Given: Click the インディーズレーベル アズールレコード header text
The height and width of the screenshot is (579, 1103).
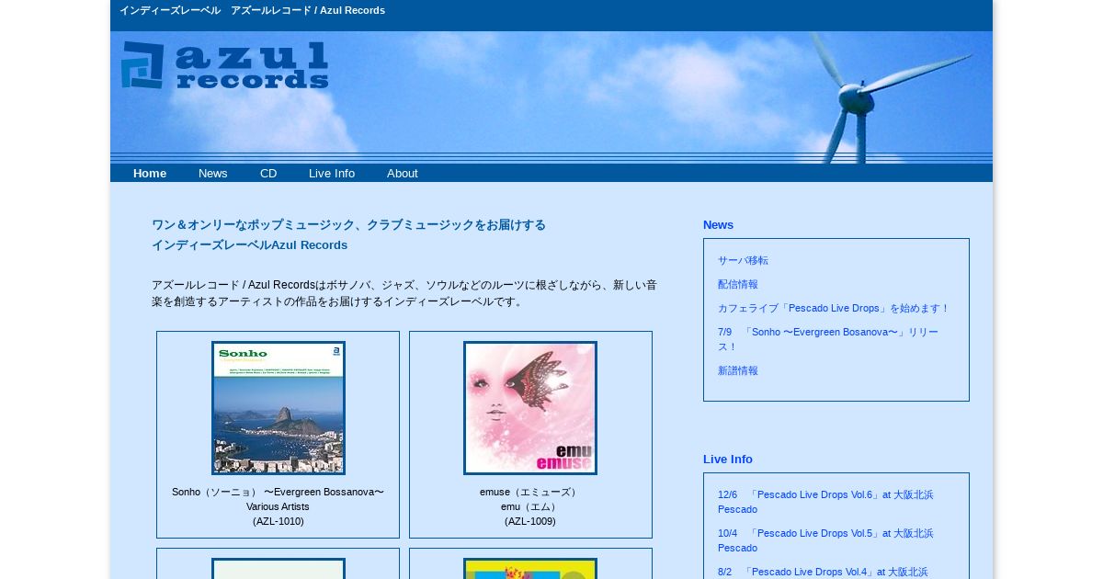Looking at the screenshot, I should point(252,10).
